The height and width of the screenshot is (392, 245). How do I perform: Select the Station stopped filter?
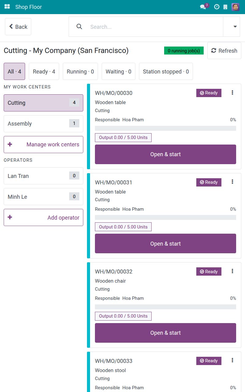166,71
